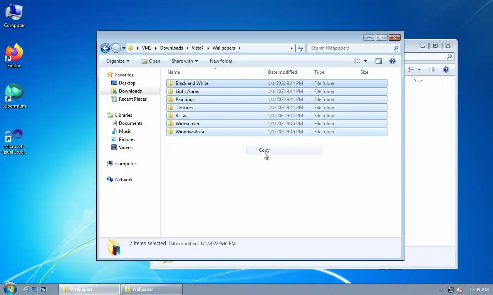
Task: Open Help in the front window
Action: tap(392, 61)
